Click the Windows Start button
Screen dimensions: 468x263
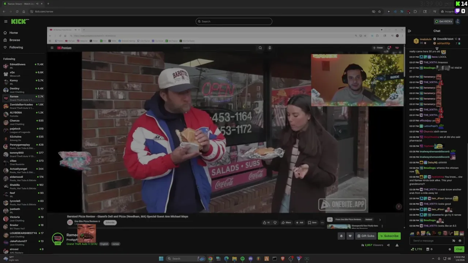pos(161,259)
